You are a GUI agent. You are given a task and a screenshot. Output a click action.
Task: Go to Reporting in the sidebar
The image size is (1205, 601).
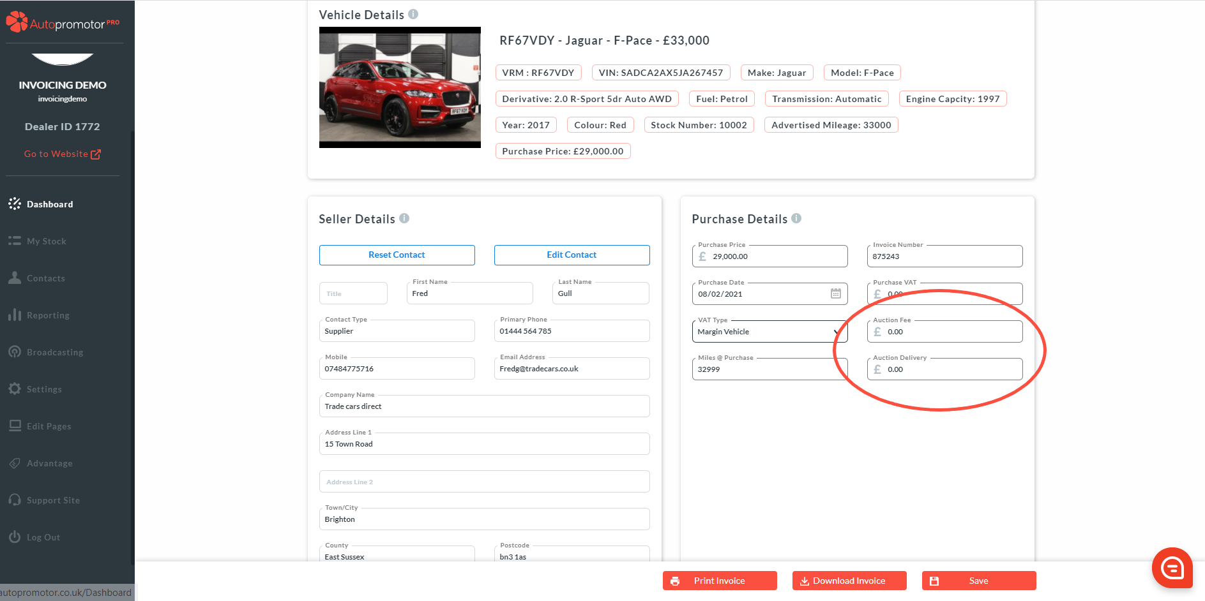(48, 315)
